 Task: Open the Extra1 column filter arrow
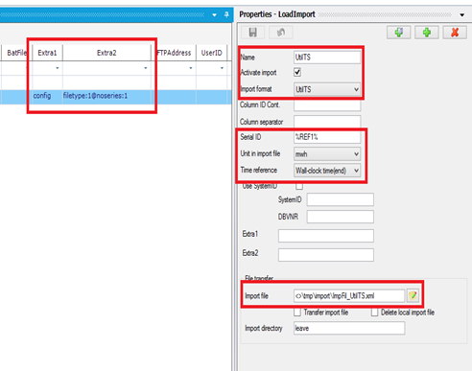pyautogui.click(x=58, y=68)
